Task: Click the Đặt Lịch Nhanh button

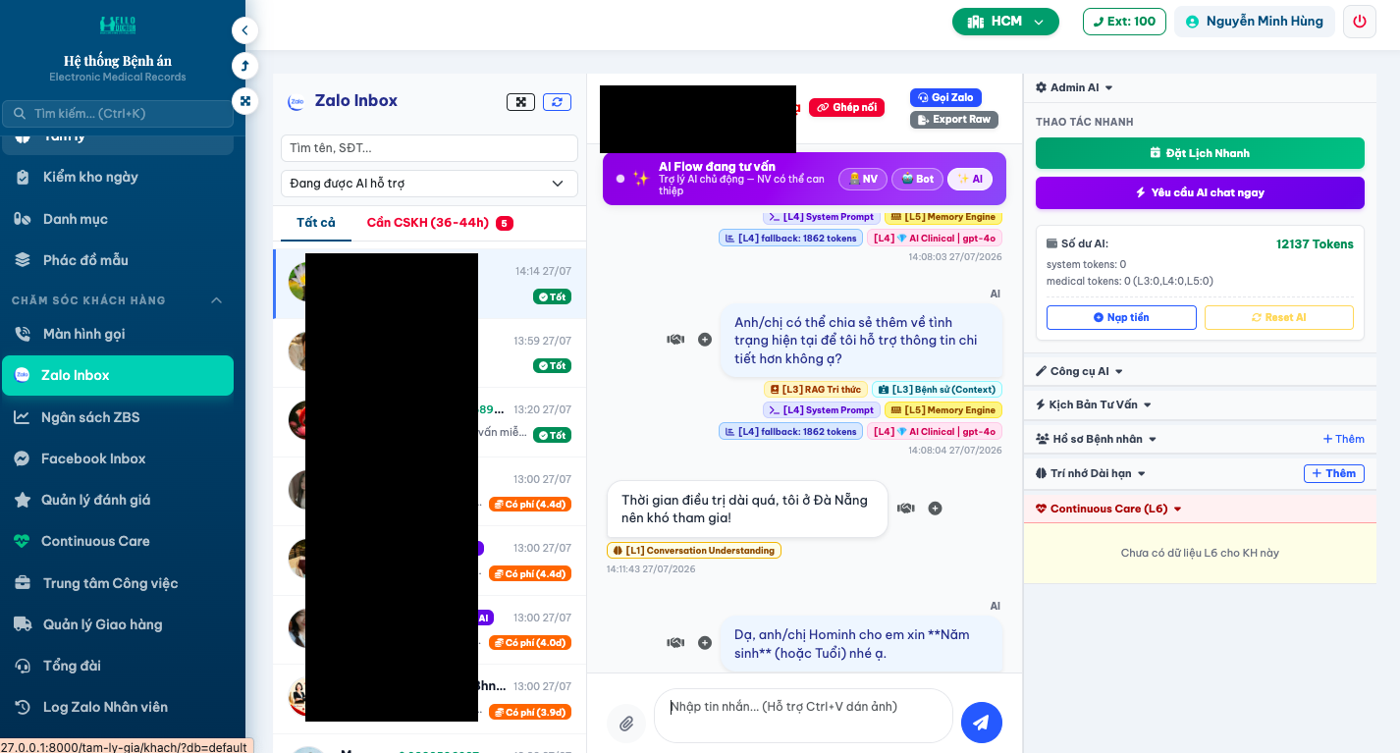Action: [x=1200, y=153]
